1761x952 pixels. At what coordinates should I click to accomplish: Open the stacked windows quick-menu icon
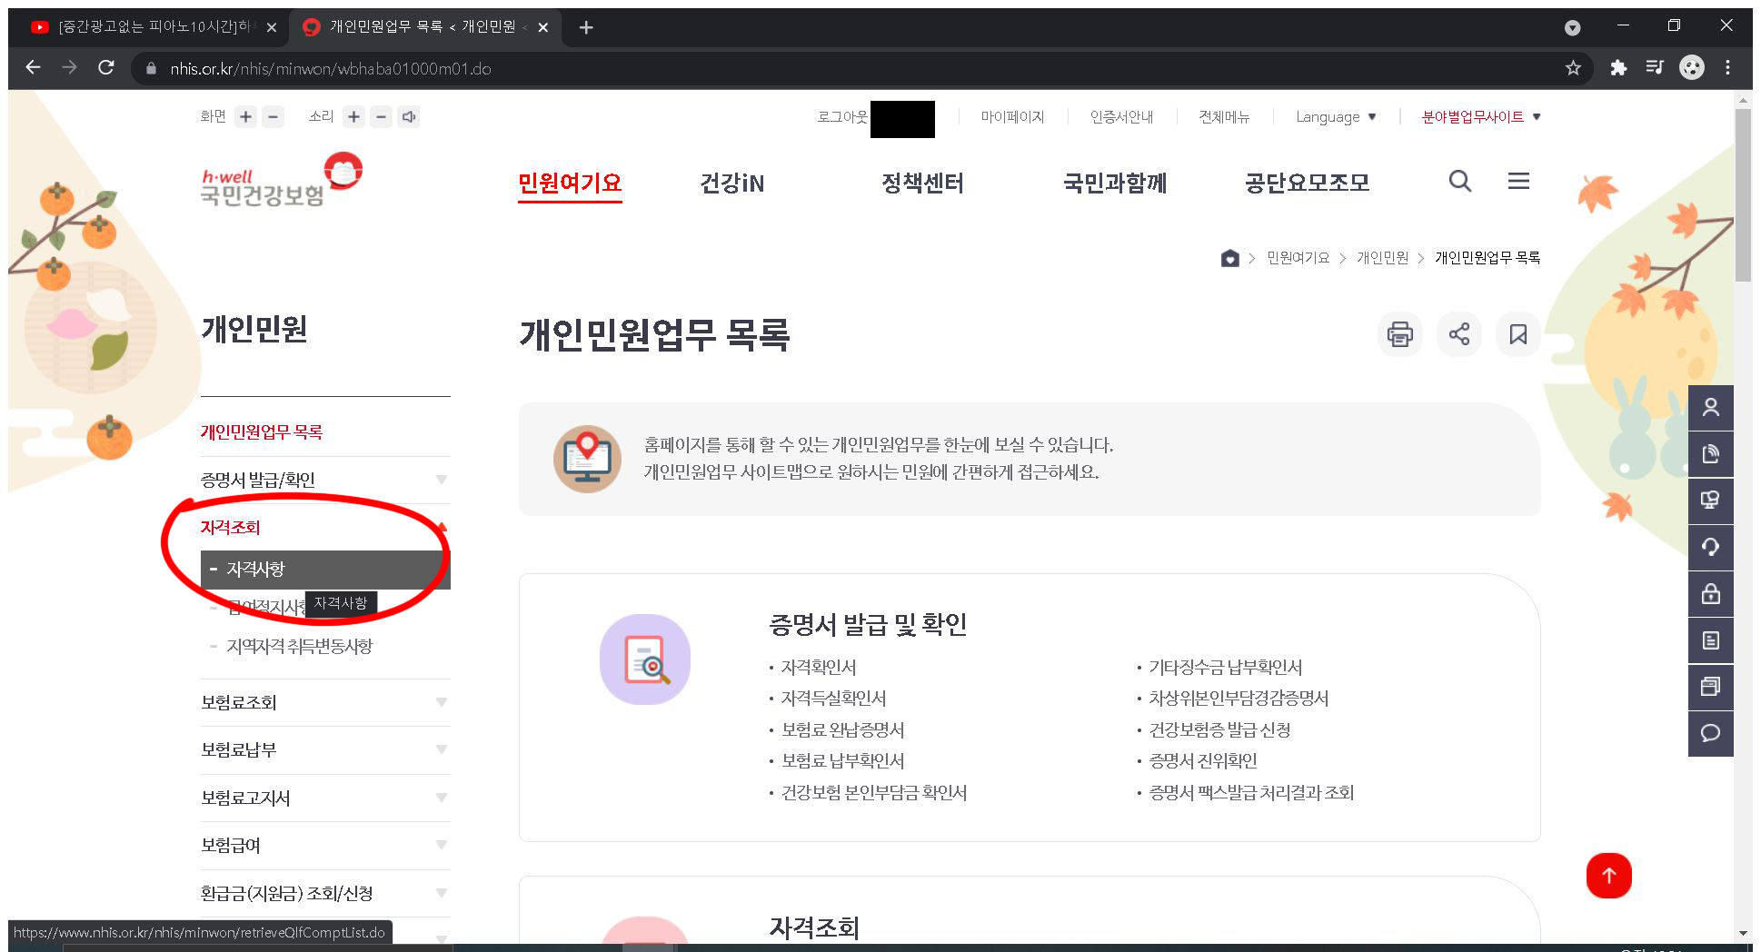coord(1711,687)
